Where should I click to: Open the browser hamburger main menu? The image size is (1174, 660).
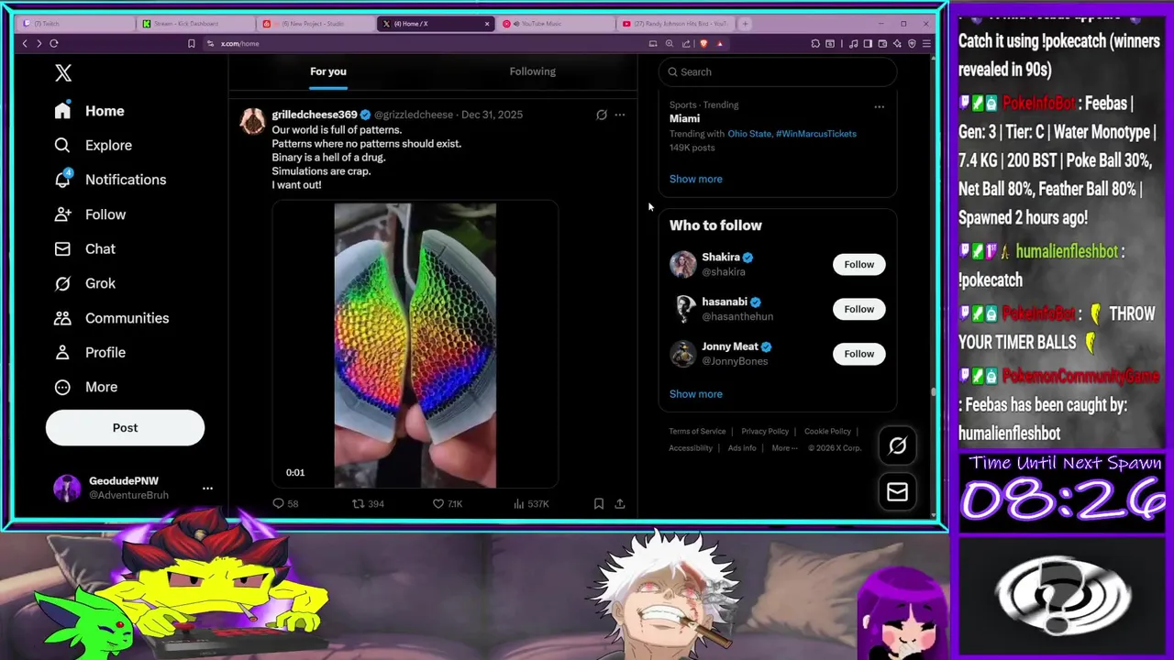926,43
